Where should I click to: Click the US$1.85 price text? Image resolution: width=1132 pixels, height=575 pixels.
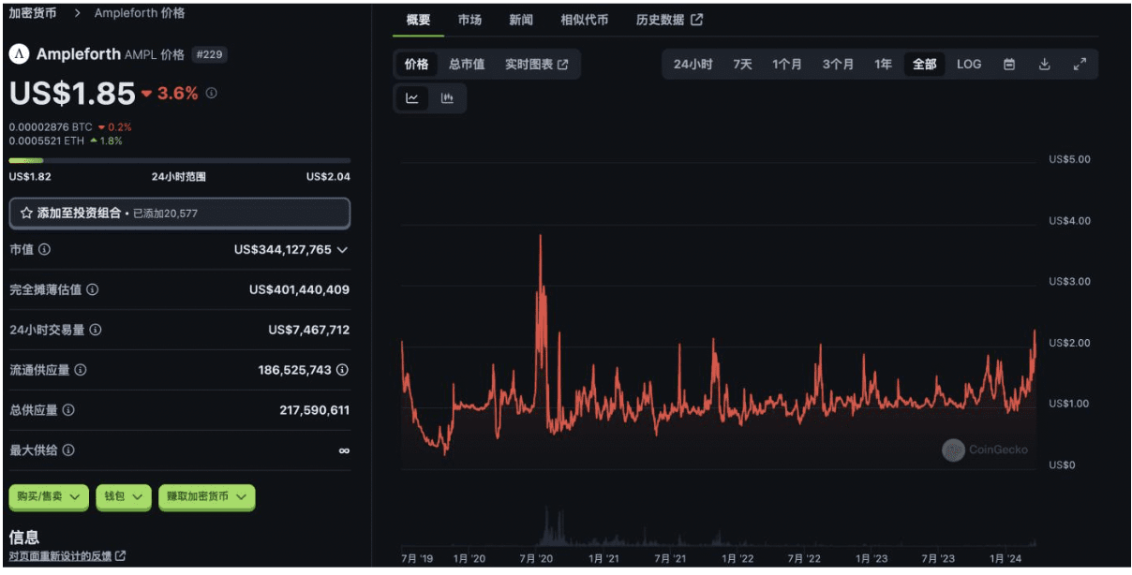[x=72, y=93]
